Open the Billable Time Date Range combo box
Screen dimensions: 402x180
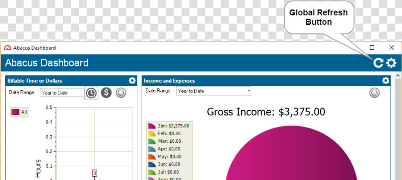(x=62, y=93)
